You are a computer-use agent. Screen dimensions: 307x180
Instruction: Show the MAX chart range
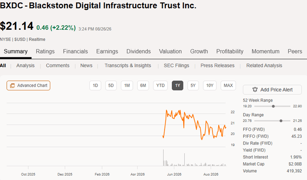coord(228,85)
